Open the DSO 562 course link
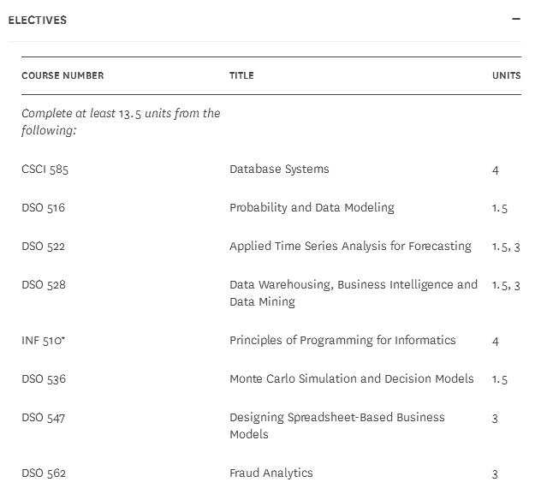This screenshot has height=500, width=541. [43, 473]
